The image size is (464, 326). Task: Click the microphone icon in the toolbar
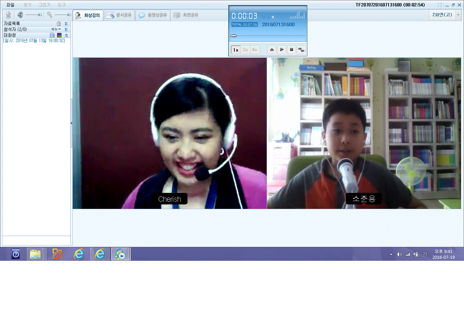(50, 15)
